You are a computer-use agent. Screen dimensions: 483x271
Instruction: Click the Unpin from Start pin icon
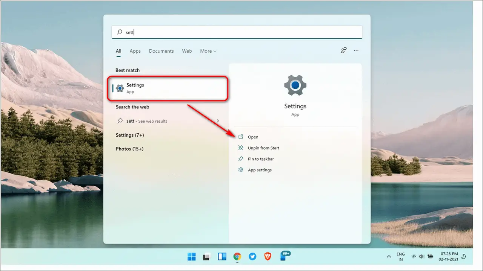(x=241, y=148)
